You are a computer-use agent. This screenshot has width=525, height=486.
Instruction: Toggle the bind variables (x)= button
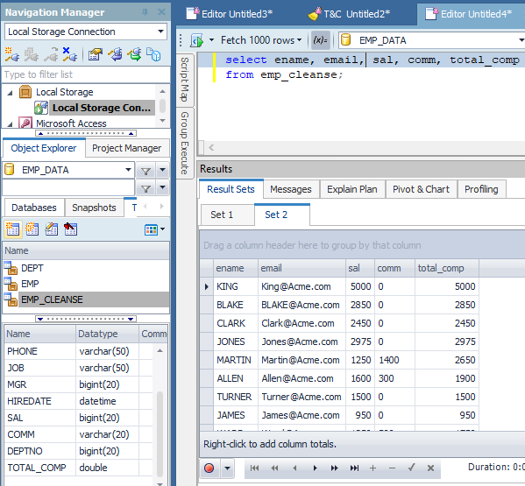click(x=321, y=40)
